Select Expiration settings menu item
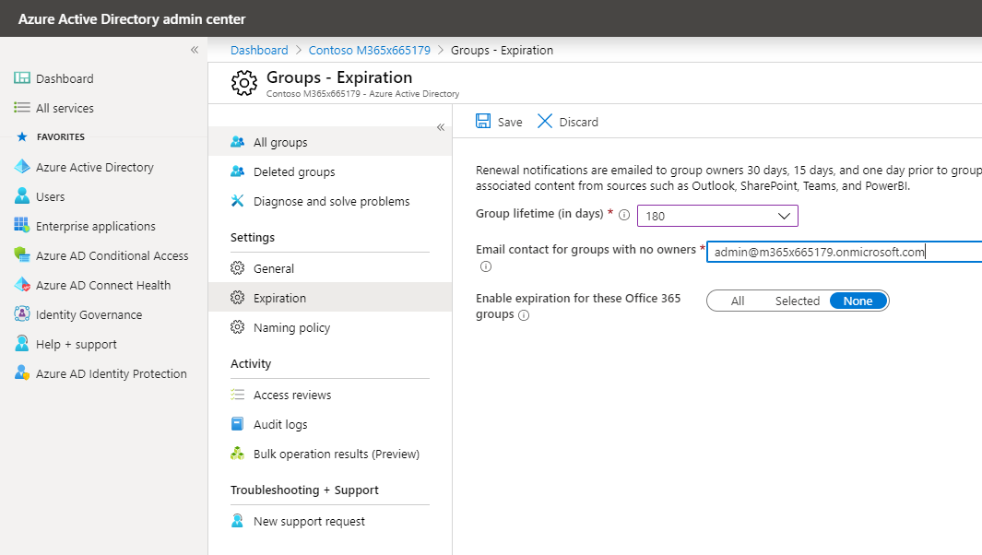982x555 pixels. click(330, 298)
